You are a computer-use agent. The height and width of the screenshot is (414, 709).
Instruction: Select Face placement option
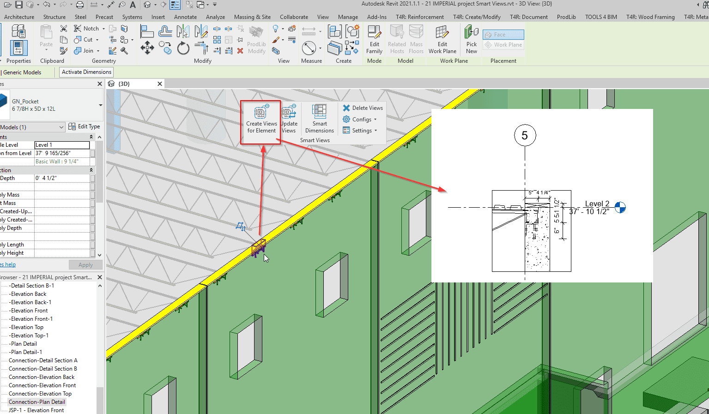click(503, 35)
